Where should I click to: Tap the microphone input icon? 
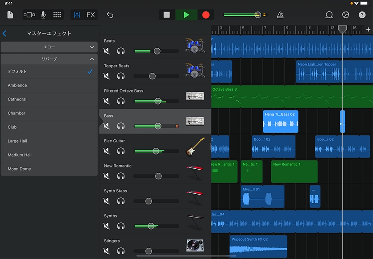coord(43,15)
